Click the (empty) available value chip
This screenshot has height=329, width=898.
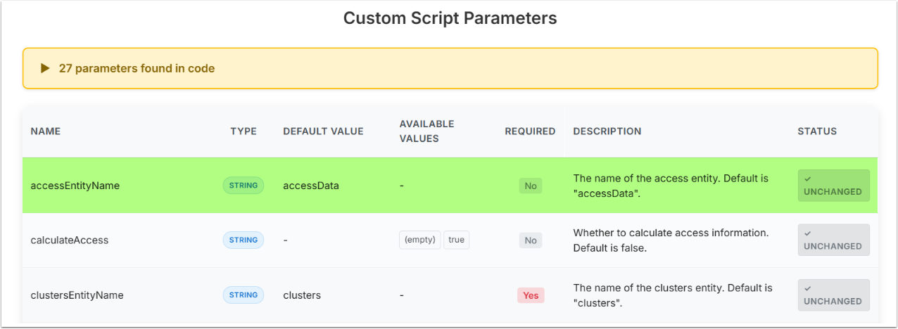420,240
